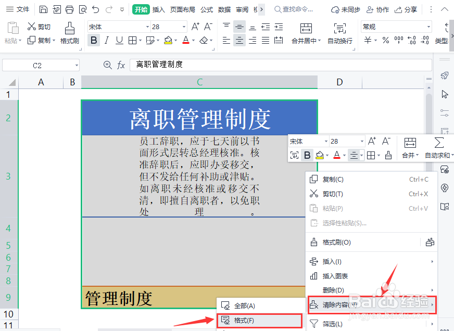Open the Print dialog icon
The height and width of the screenshot is (331, 454).
coord(69,9)
